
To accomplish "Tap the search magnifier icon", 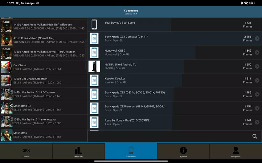I will click(255, 137).
